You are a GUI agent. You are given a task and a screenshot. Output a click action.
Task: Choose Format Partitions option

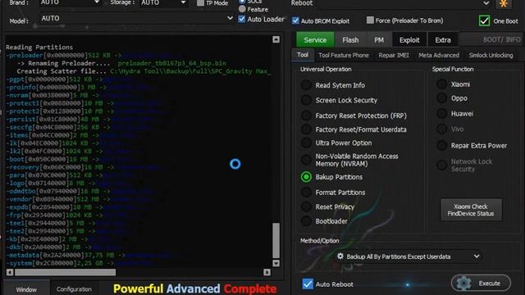click(306, 193)
